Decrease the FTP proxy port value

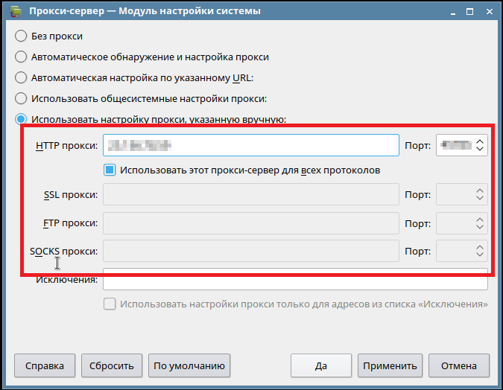click(x=480, y=226)
